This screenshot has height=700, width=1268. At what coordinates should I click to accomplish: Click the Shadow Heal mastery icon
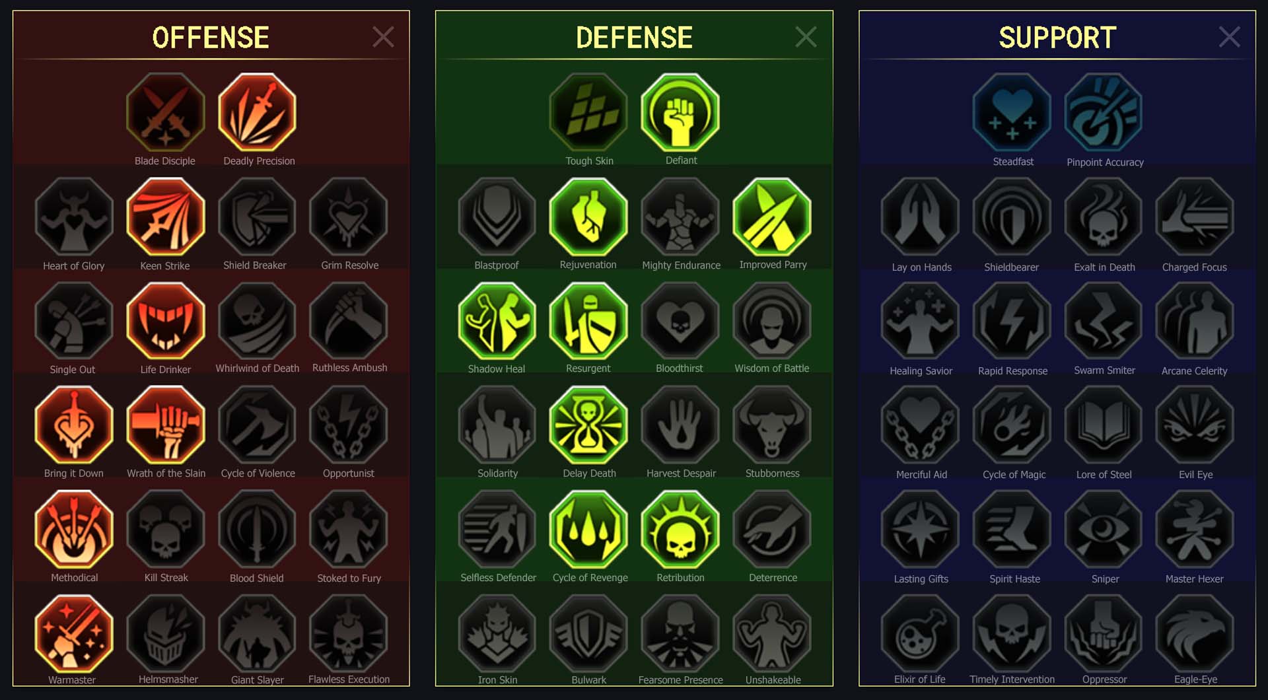(x=497, y=321)
